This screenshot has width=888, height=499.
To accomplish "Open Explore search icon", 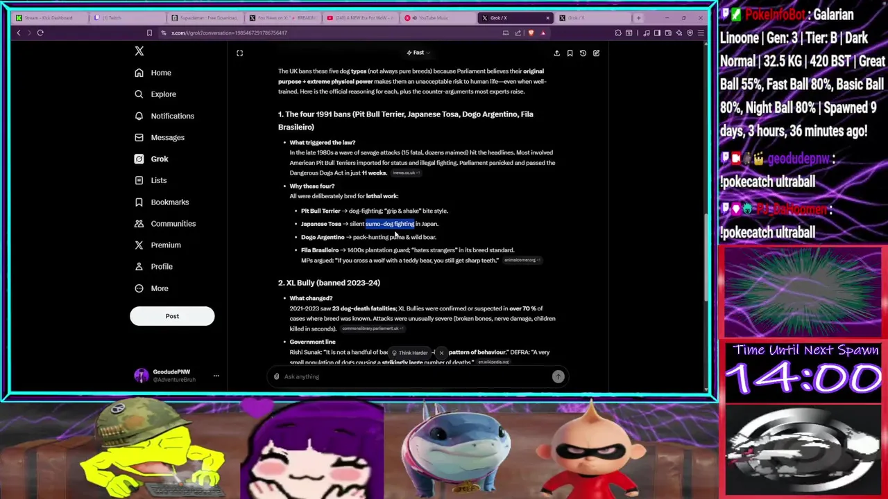I will point(139,94).
